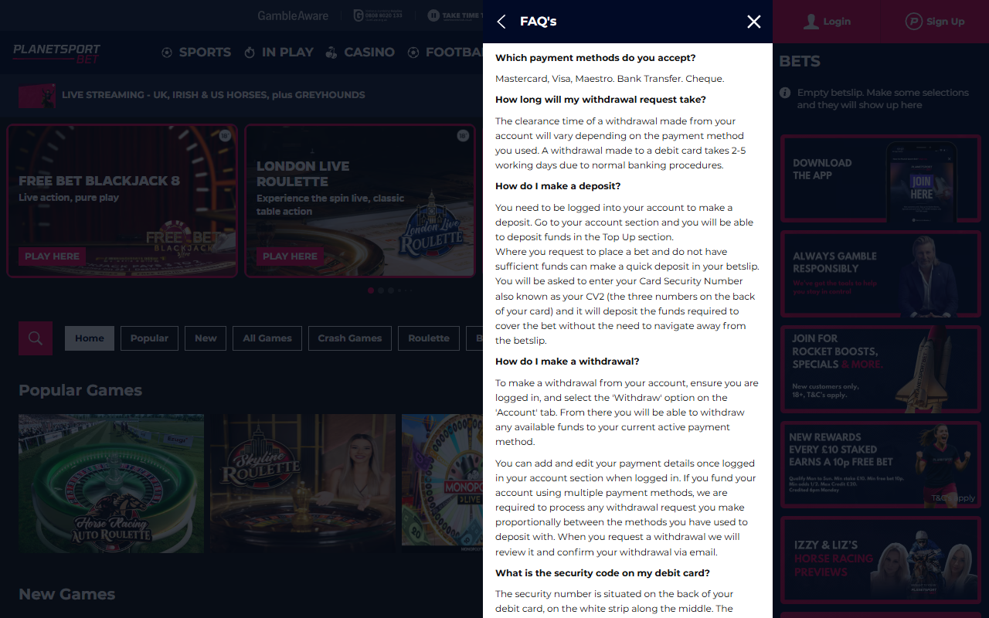Click the Sports football icon in navigation

click(x=167, y=53)
